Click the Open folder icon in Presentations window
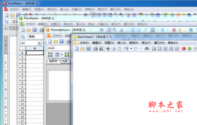This screenshot has height=125, width=197. 56,41
